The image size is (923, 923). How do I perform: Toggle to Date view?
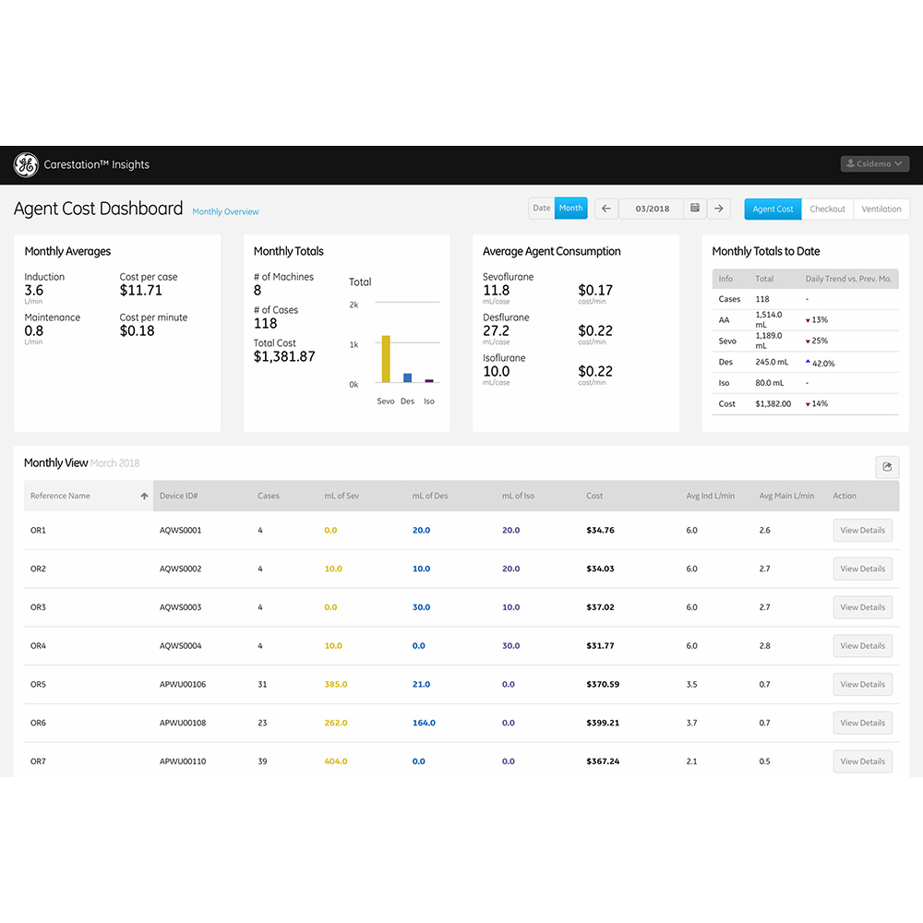pos(542,209)
